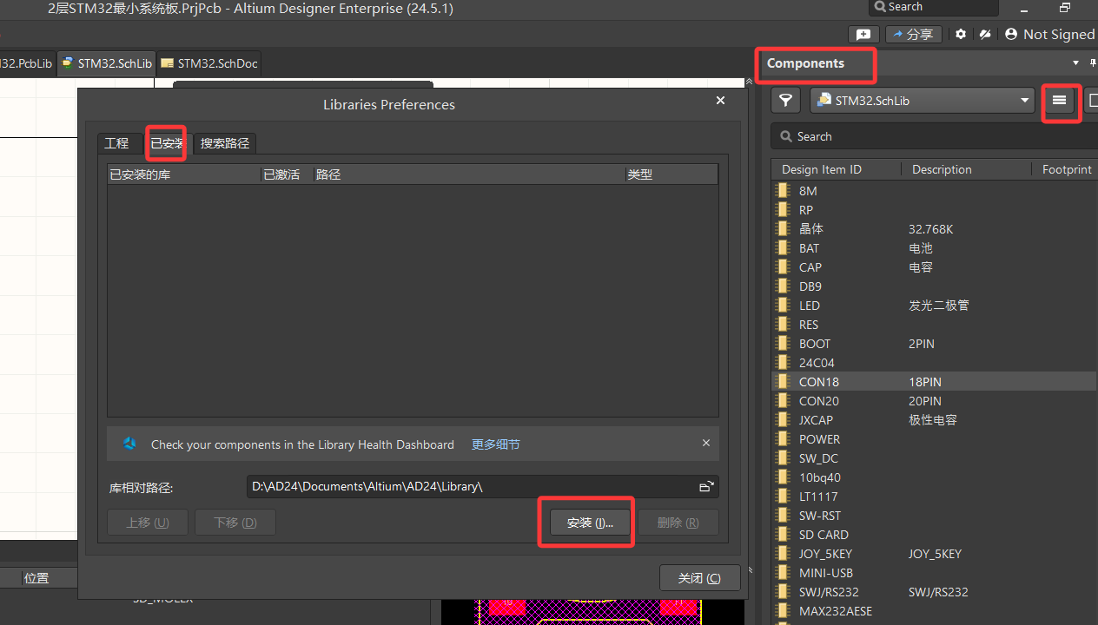Viewport: 1098px width, 625px height.
Task: Collapse panel with the double-chevron up arrow
Action: pos(749,82)
